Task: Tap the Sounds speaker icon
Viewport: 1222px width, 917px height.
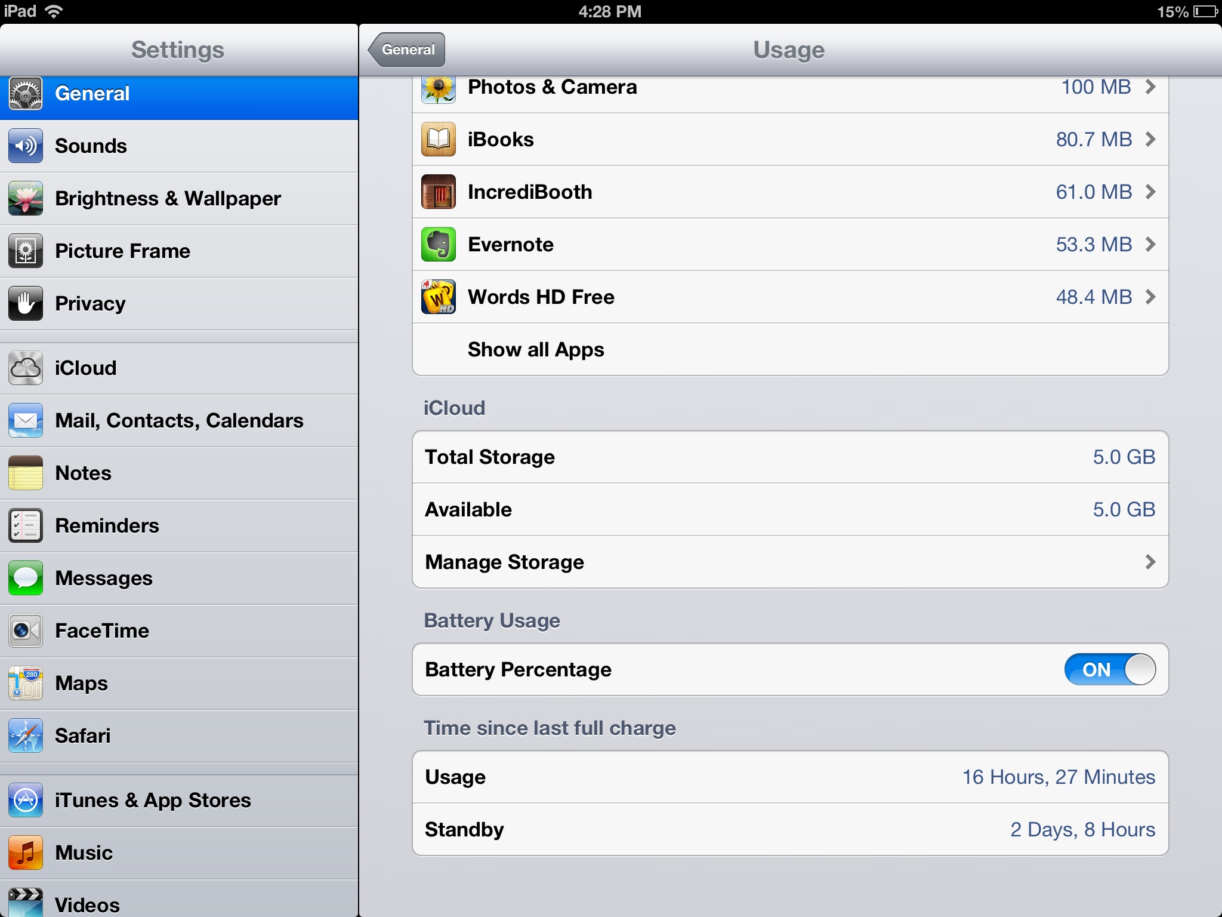Action: pyautogui.click(x=26, y=146)
